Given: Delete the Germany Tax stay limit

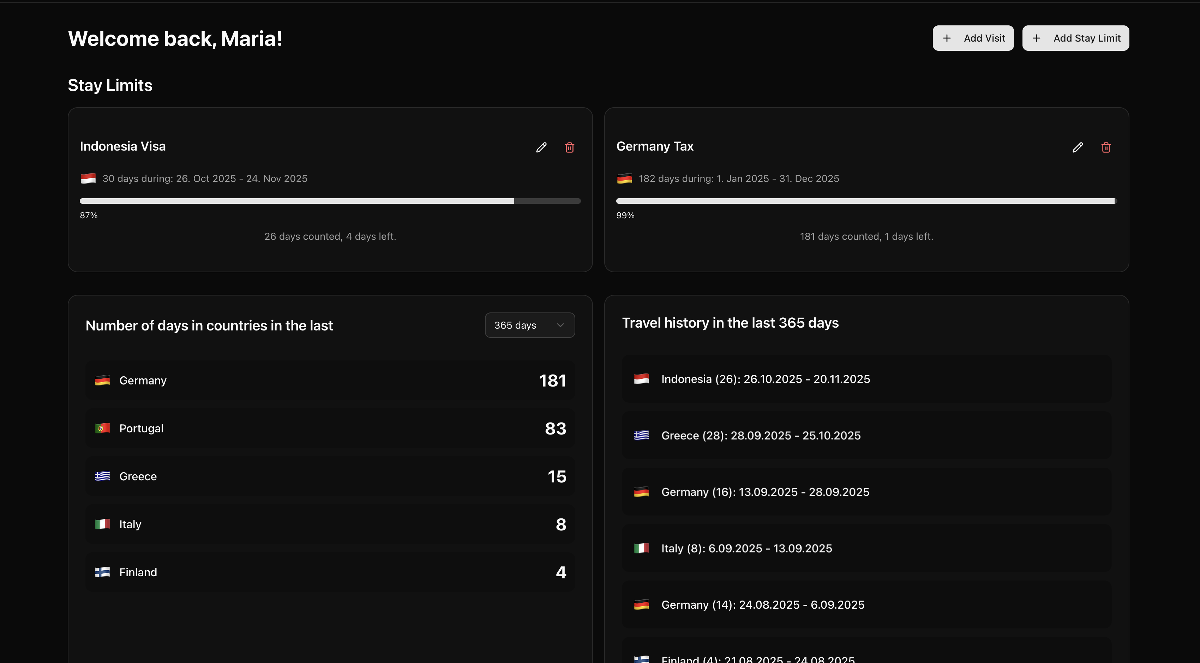Looking at the screenshot, I should tap(1106, 147).
